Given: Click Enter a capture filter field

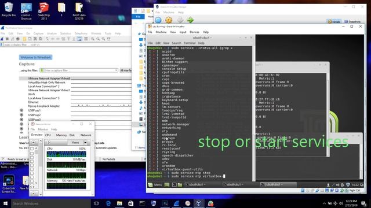Looking at the screenshot, I should pyautogui.click(x=79, y=70).
